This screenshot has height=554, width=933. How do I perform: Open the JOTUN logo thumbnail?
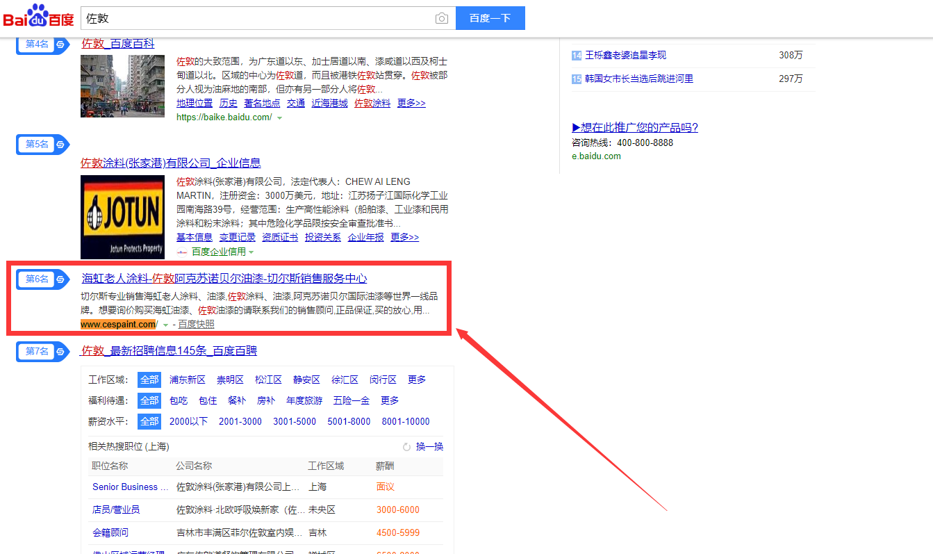[x=122, y=217]
